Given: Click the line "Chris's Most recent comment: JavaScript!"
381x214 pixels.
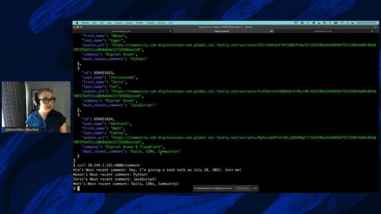Looking at the screenshot, I should tap(115, 179).
